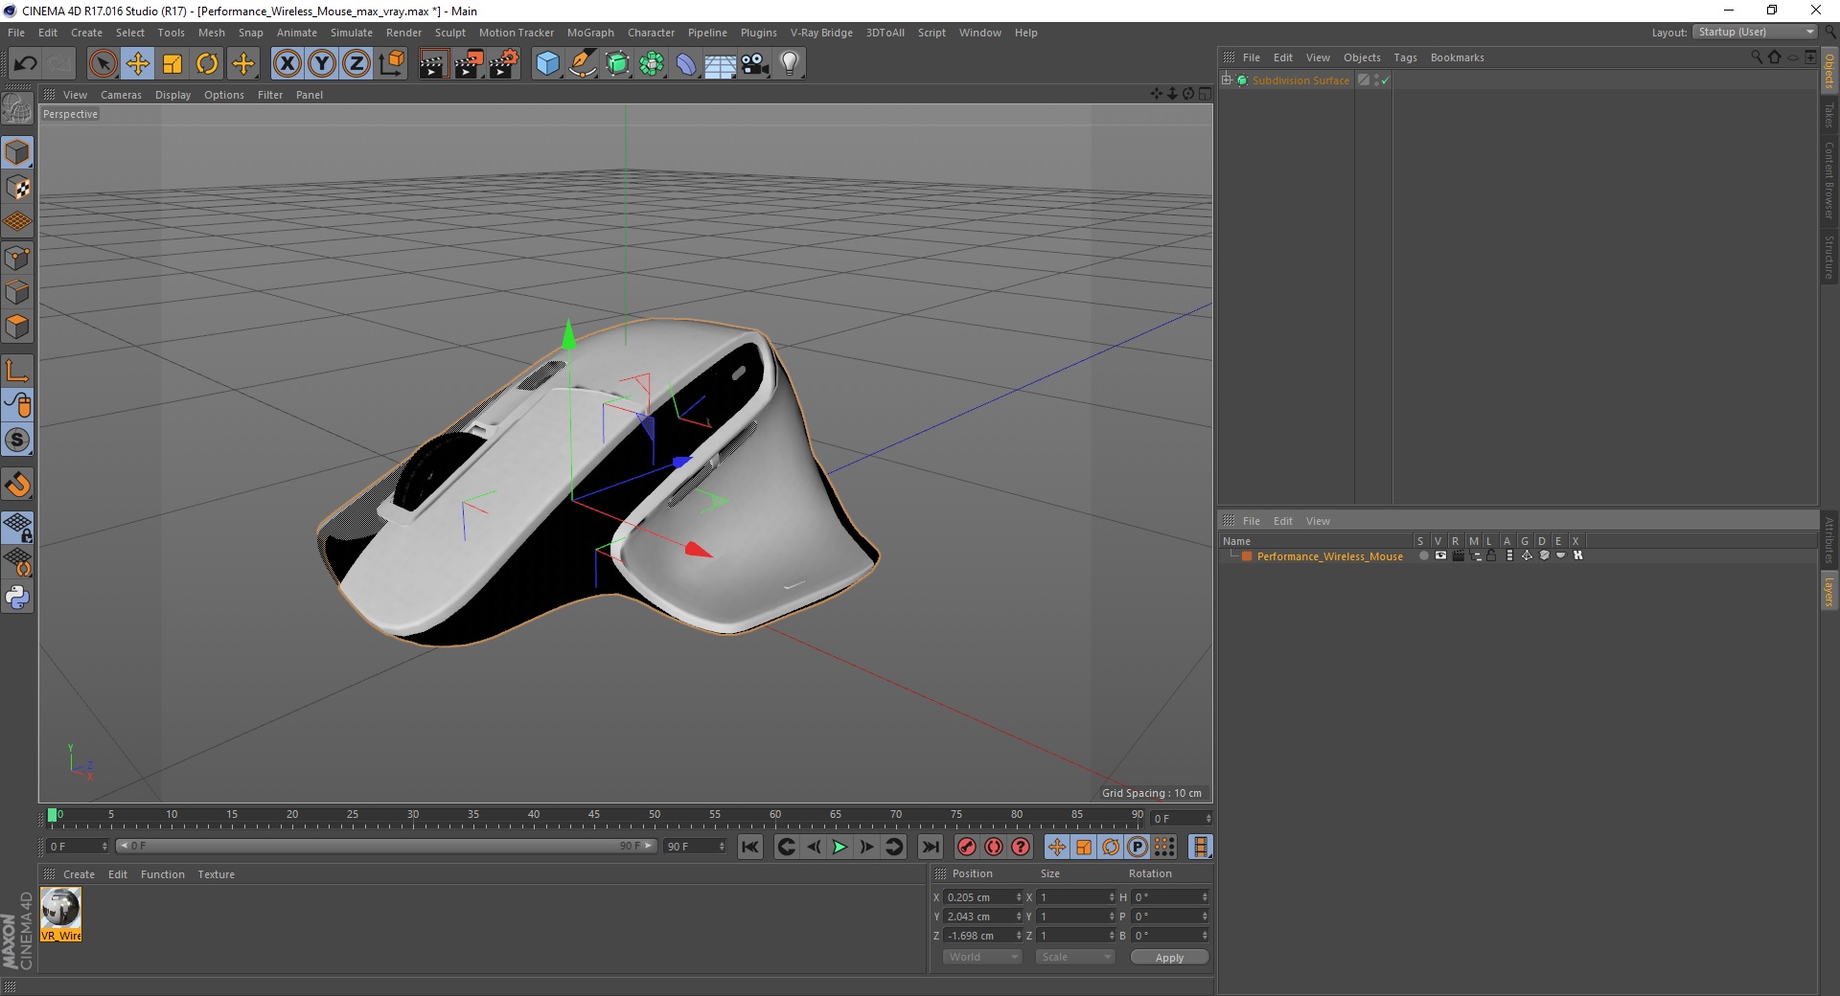Click the green playhead marker at frame 0
This screenshot has width=1840, height=996.
click(x=53, y=815)
